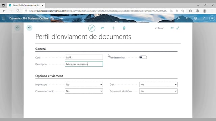This screenshot has height=121, width=216.
Task: Open tab actions menu in browser
Action: [3, 5]
